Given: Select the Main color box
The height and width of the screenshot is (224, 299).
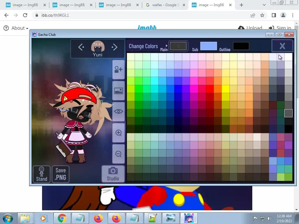Looking at the screenshot, I should pyautogui.click(x=178, y=46).
